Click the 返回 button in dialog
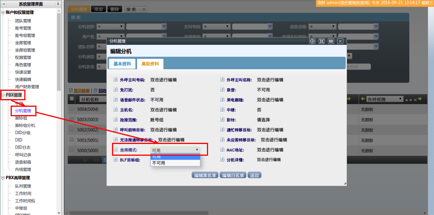 tap(254, 175)
